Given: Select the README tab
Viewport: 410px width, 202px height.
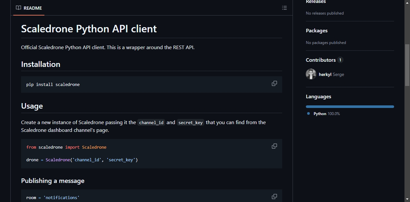Looking at the screenshot, I should (x=29, y=8).
